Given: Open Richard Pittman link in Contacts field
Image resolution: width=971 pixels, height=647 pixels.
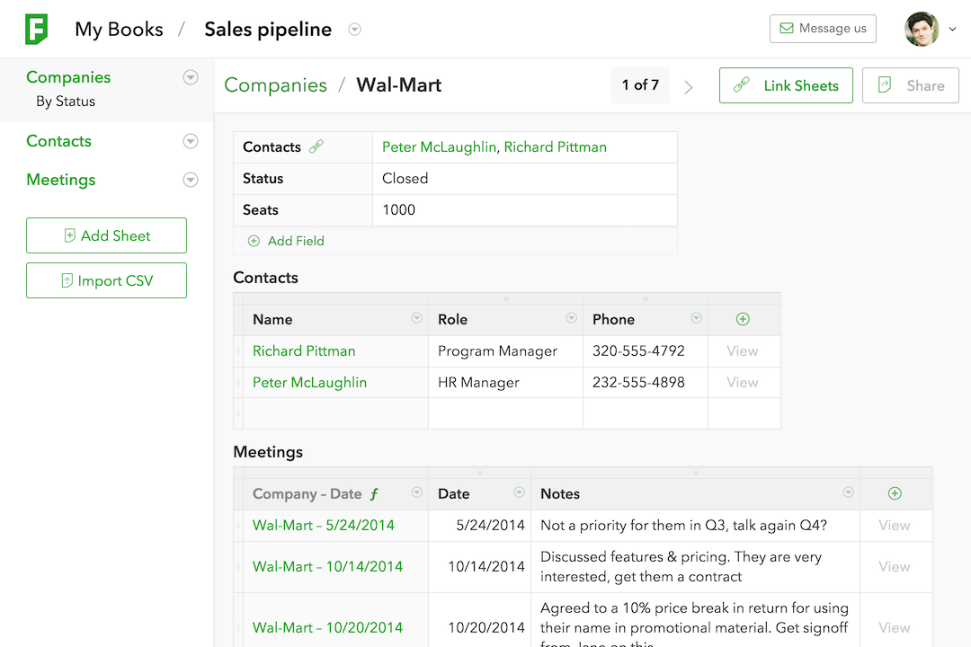Looking at the screenshot, I should [556, 147].
